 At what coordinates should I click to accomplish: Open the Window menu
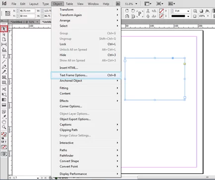(x=93, y=4)
